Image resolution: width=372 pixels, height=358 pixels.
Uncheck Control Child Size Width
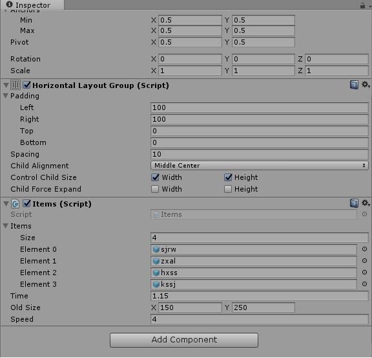[x=155, y=177]
